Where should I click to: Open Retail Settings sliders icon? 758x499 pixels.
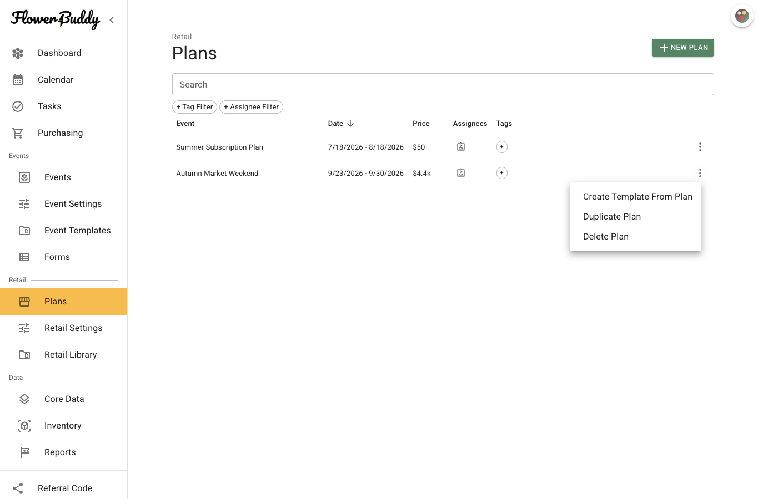[24, 328]
